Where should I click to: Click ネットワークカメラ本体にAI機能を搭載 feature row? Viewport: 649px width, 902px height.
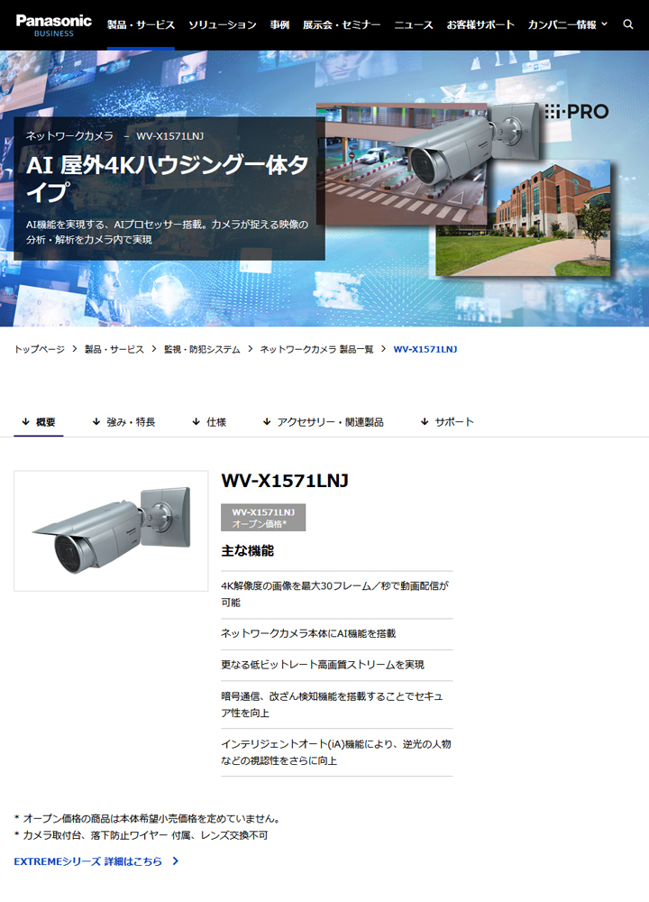tap(337, 634)
